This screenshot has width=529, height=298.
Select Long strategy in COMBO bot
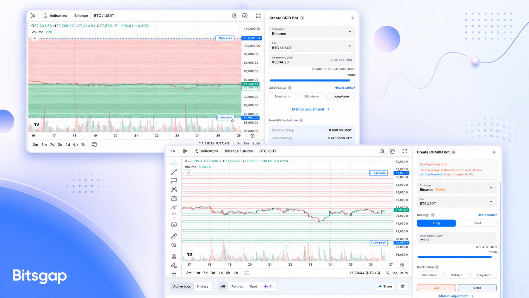[x=436, y=223]
